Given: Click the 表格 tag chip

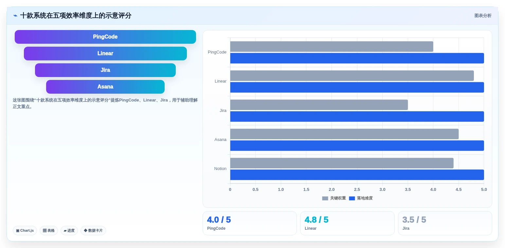Looking at the screenshot, I should pos(49,230).
